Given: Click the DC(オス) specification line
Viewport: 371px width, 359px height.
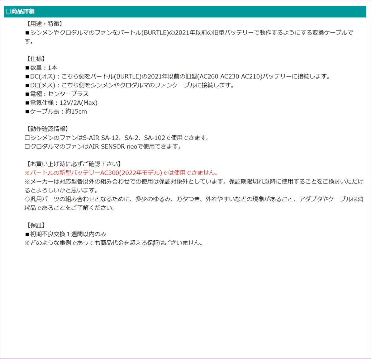Looking at the screenshot, I should pos(178,76).
